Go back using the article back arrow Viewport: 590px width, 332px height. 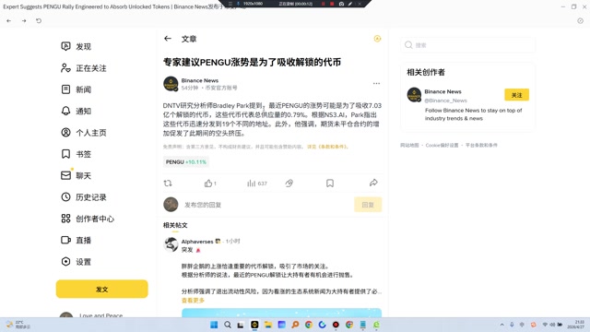pos(168,39)
